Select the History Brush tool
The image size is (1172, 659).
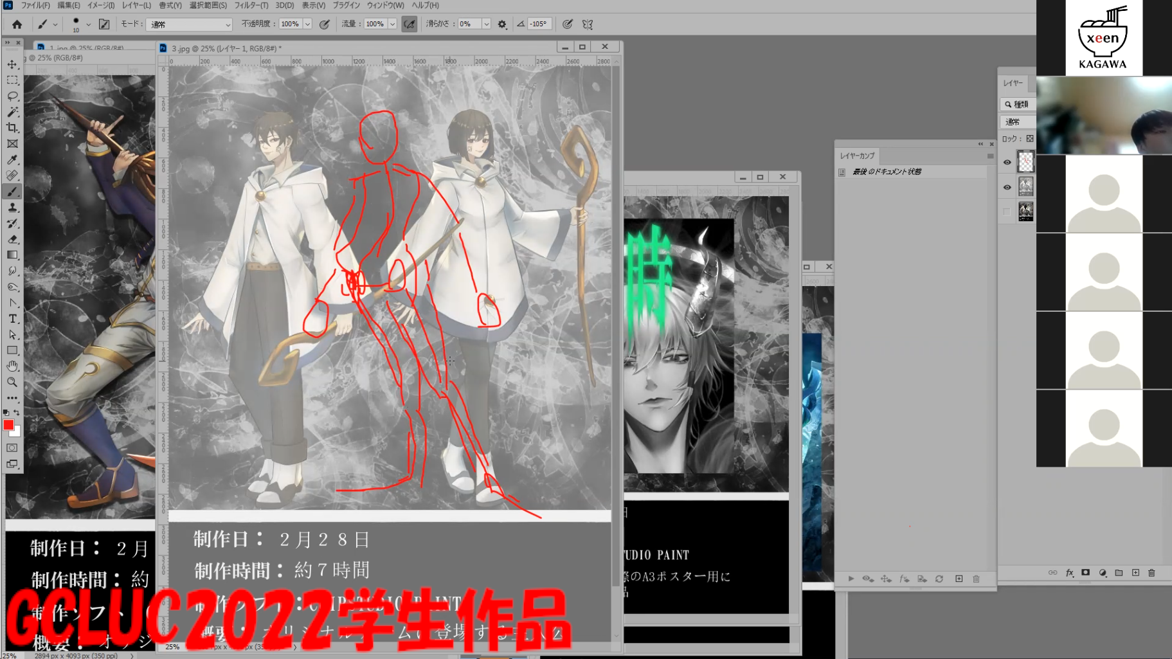coord(12,223)
